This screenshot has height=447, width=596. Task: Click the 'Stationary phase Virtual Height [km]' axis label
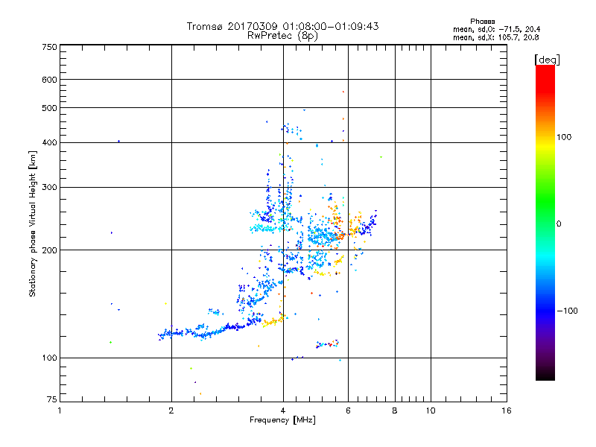[33, 223]
